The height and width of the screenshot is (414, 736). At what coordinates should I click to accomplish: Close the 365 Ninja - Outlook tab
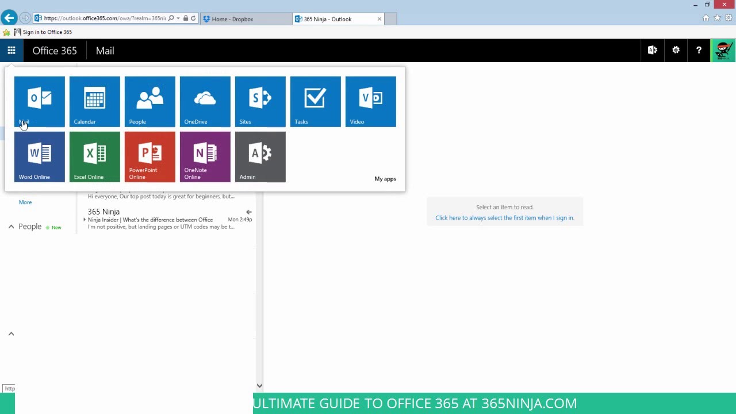(379, 19)
